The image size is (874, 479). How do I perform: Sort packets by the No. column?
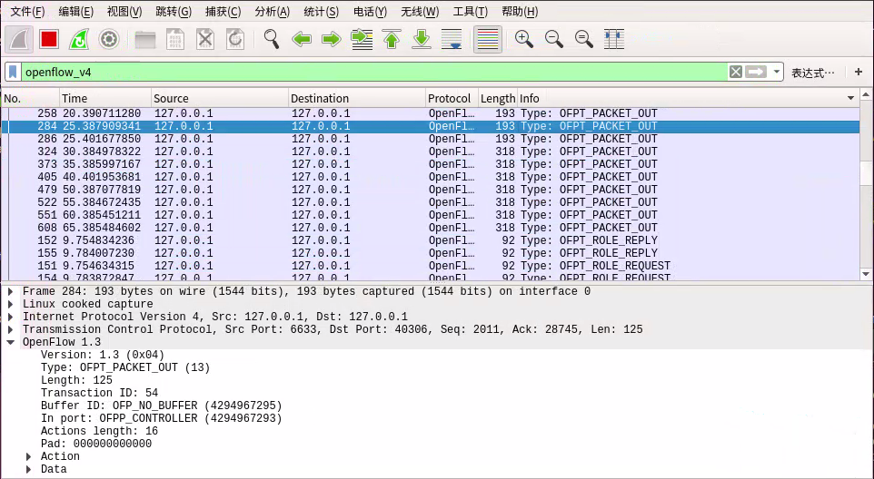point(30,99)
